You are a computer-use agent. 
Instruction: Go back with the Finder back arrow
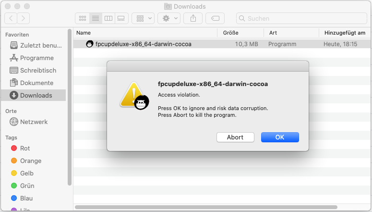11,18
